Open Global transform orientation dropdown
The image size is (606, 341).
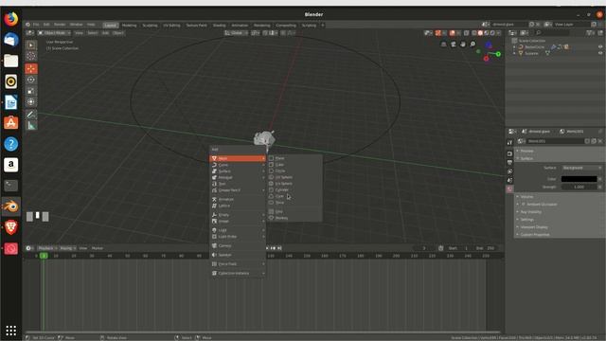tap(236, 33)
